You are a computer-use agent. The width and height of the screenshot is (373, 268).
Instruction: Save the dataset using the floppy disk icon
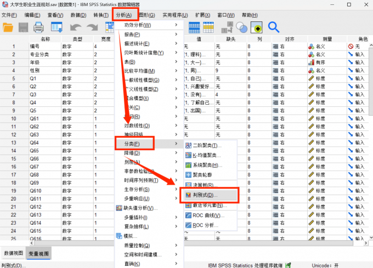coord(23,27)
